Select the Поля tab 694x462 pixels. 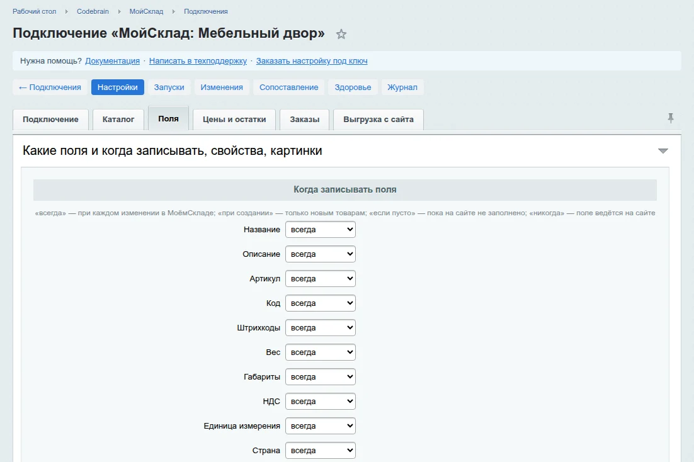(x=168, y=118)
